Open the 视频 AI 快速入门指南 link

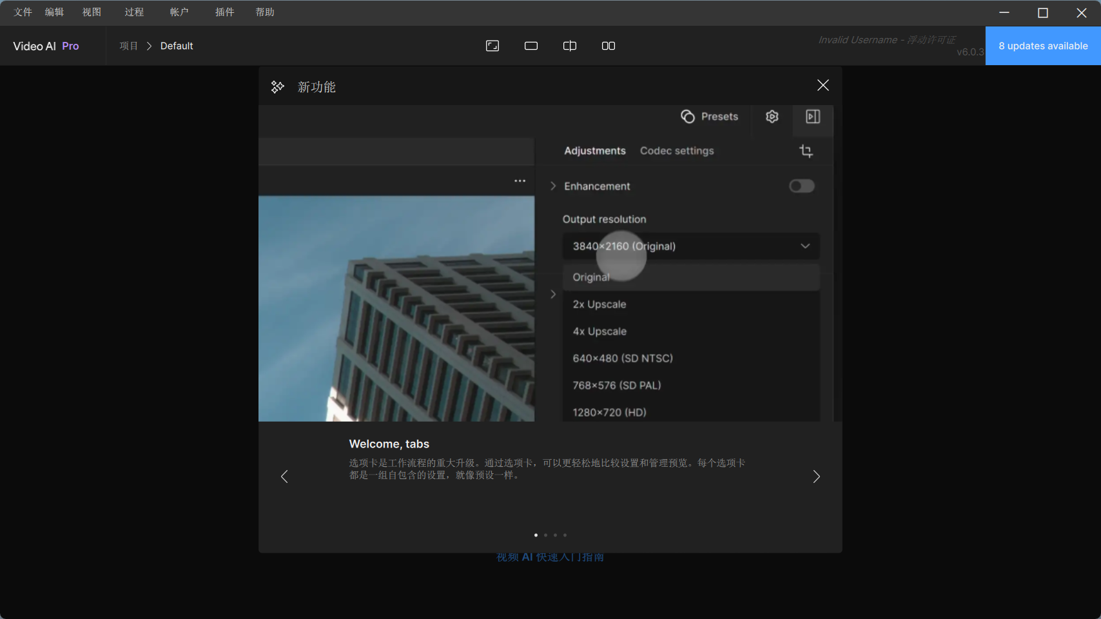pos(550,558)
